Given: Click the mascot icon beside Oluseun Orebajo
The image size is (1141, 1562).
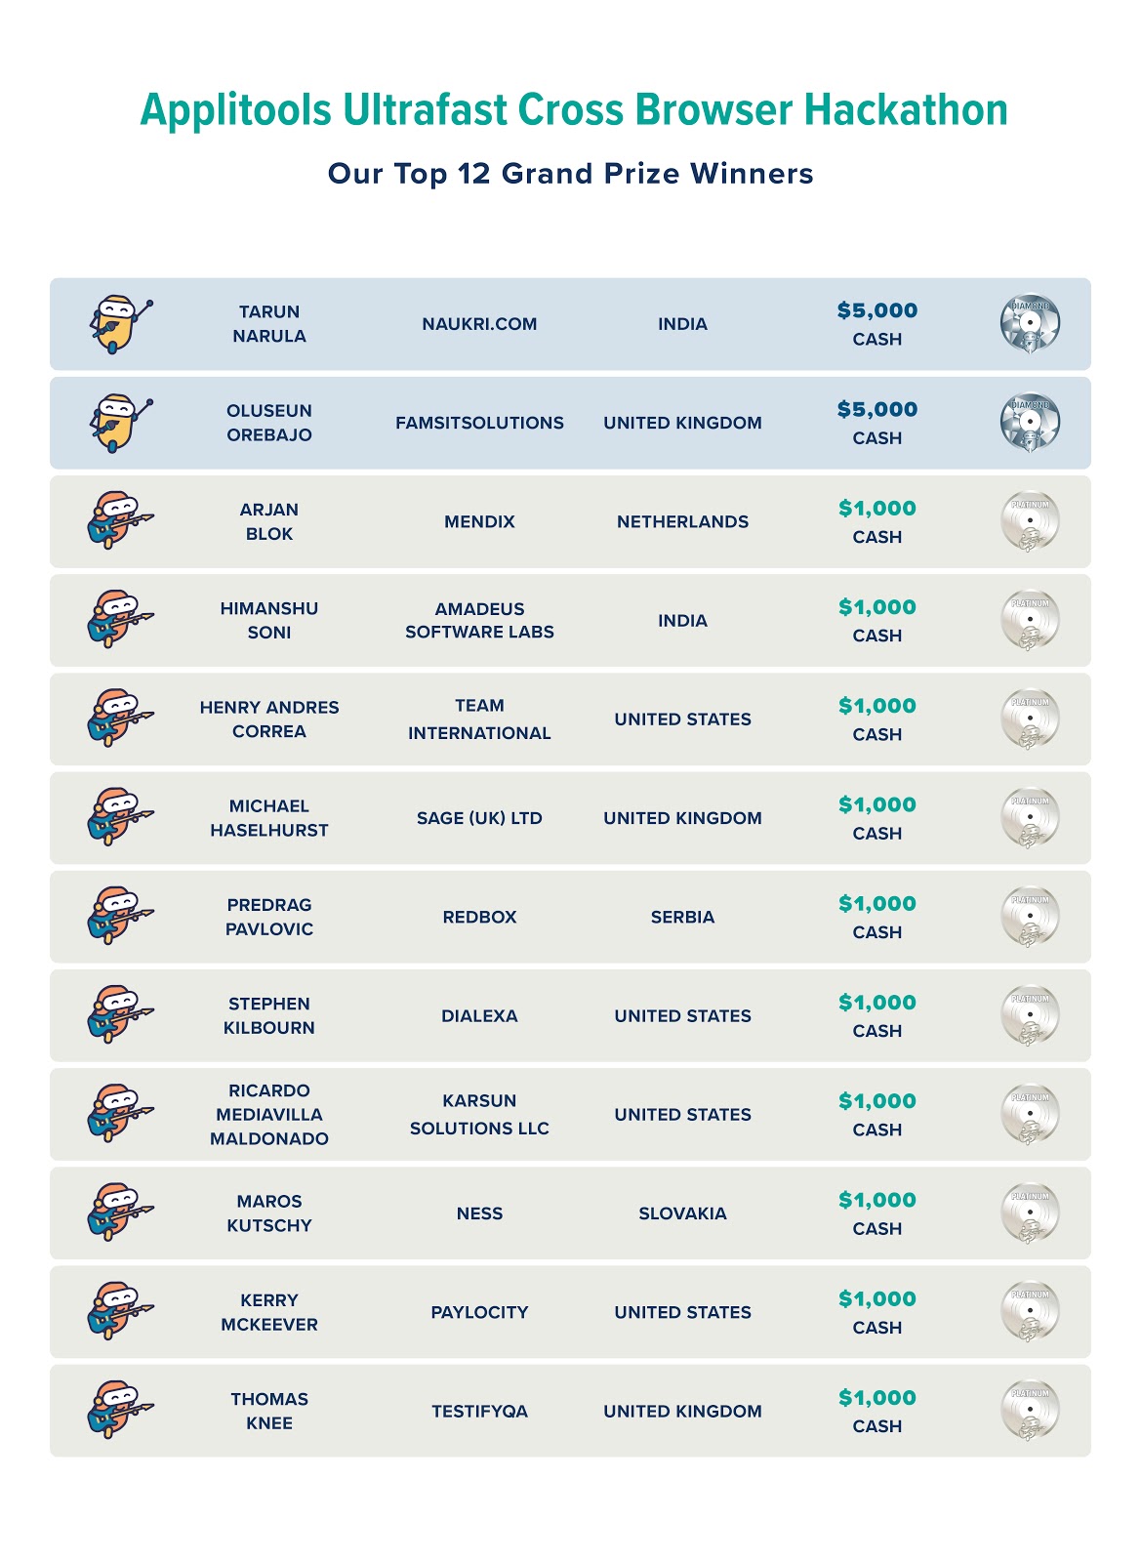Looking at the screenshot, I should click(118, 424).
